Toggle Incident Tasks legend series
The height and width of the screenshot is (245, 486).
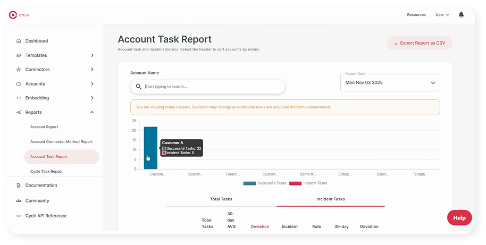[310, 183]
